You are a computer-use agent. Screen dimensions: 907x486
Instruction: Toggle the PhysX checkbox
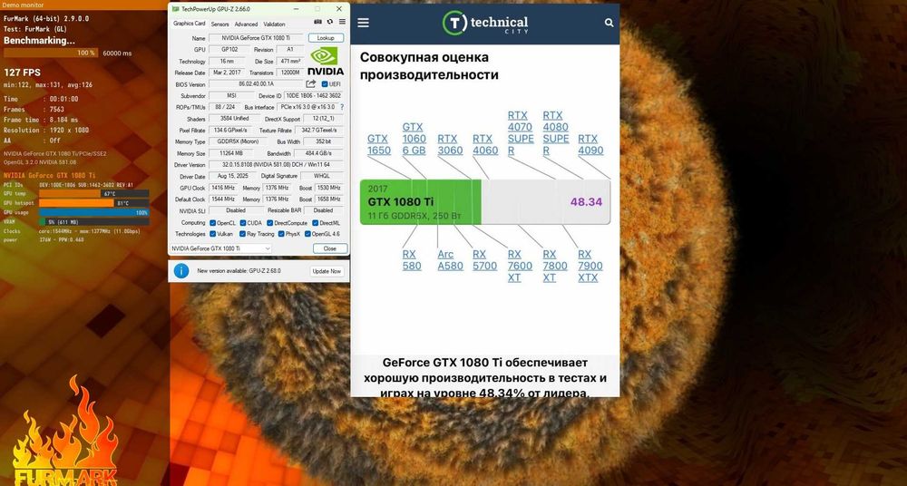coord(281,234)
